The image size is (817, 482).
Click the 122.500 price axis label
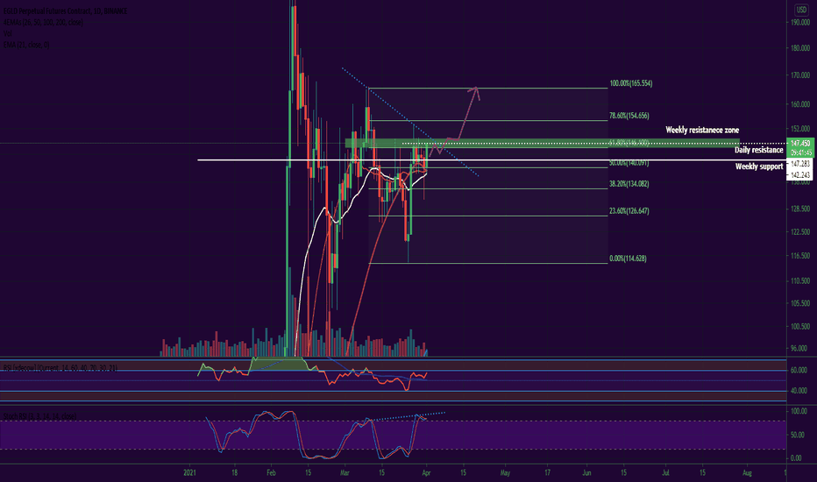800,232
